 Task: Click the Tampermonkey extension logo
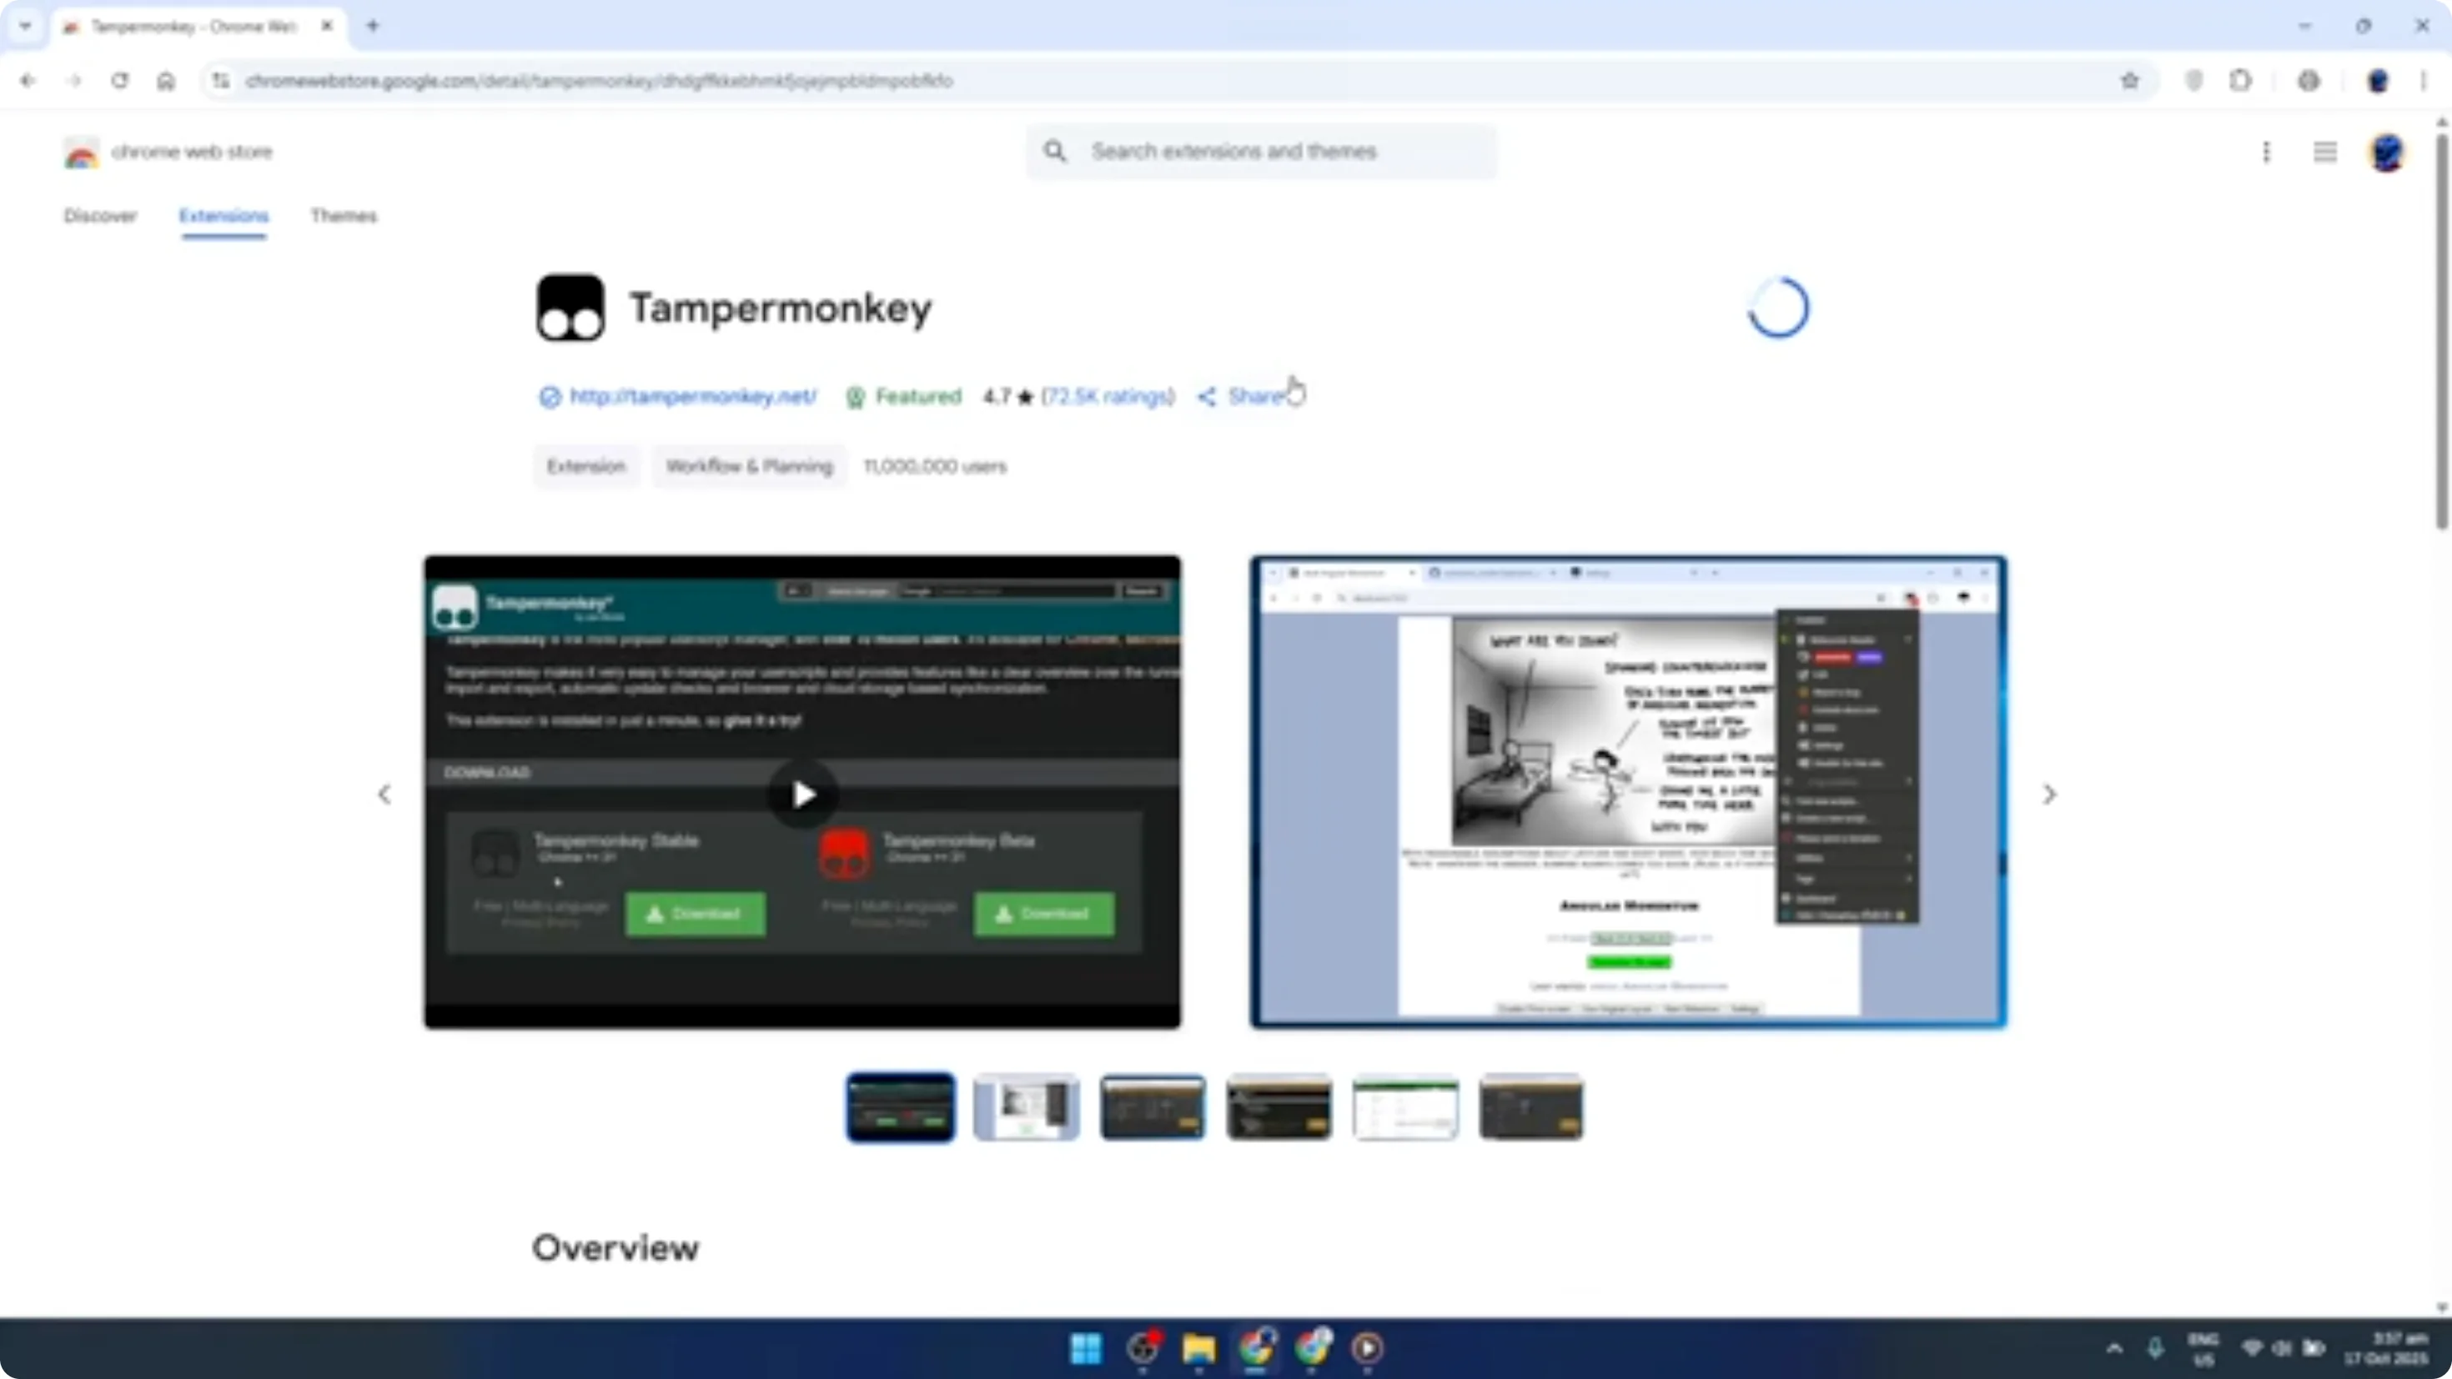[571, 307]
